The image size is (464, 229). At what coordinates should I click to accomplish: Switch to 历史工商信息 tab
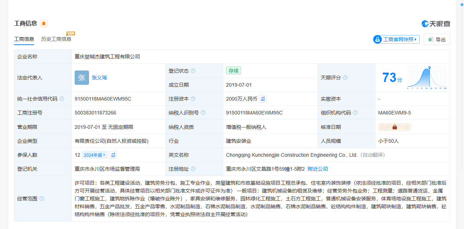pyautogui.click(x=56, y=39)
